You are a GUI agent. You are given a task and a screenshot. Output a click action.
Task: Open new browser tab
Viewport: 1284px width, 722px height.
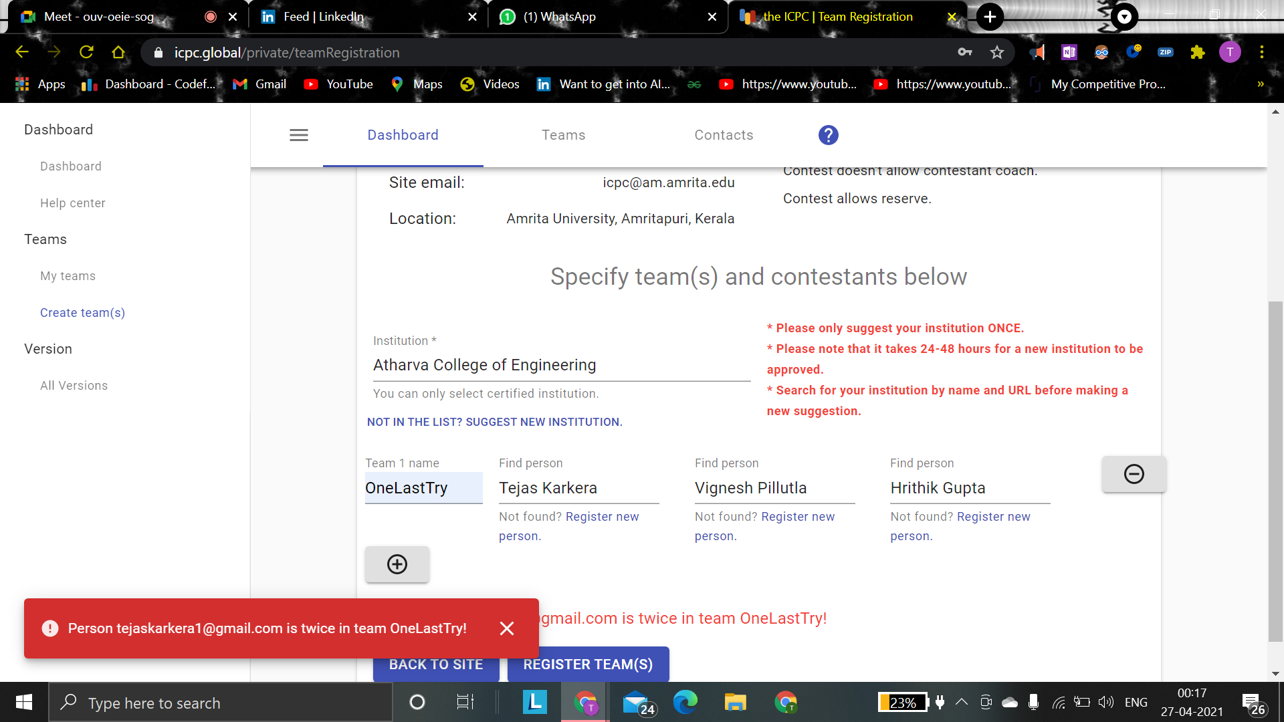tap(990, 17)
